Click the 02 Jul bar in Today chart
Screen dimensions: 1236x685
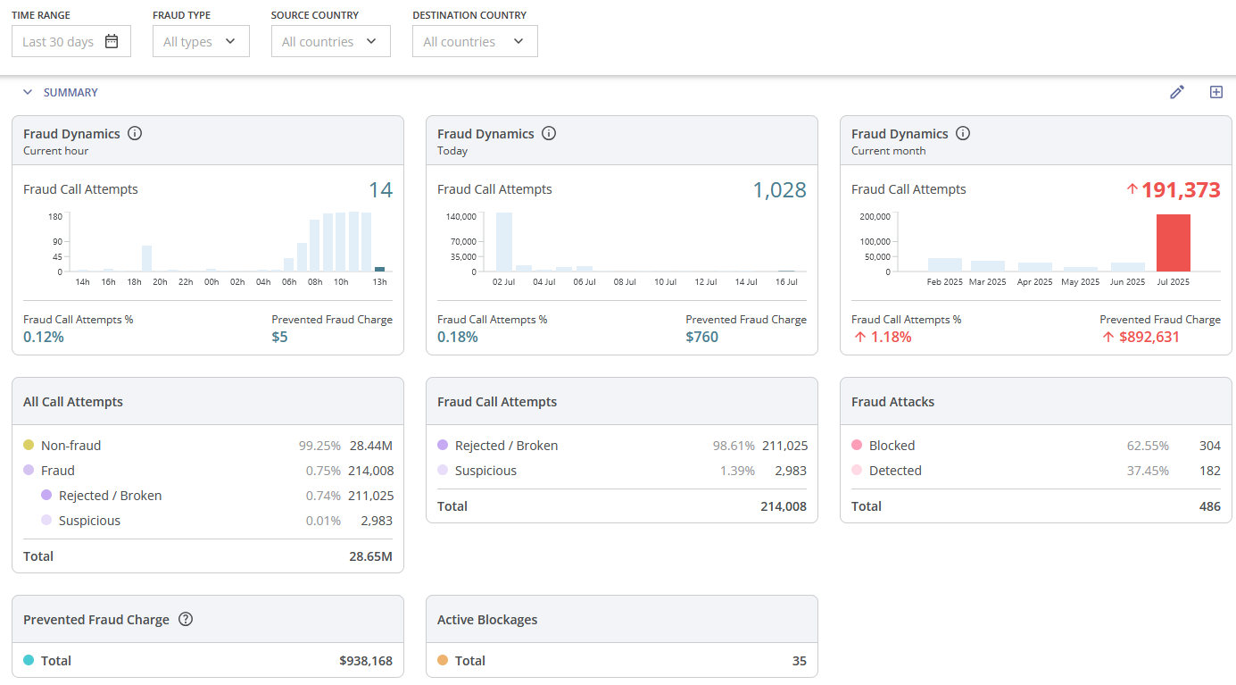click(x=503, y=242)
